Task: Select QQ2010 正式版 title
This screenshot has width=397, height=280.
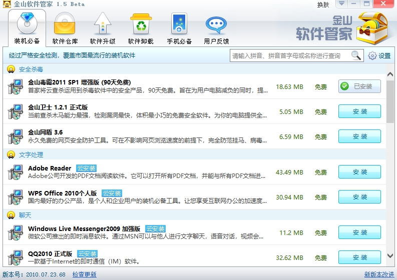Action: pos(50,253)
